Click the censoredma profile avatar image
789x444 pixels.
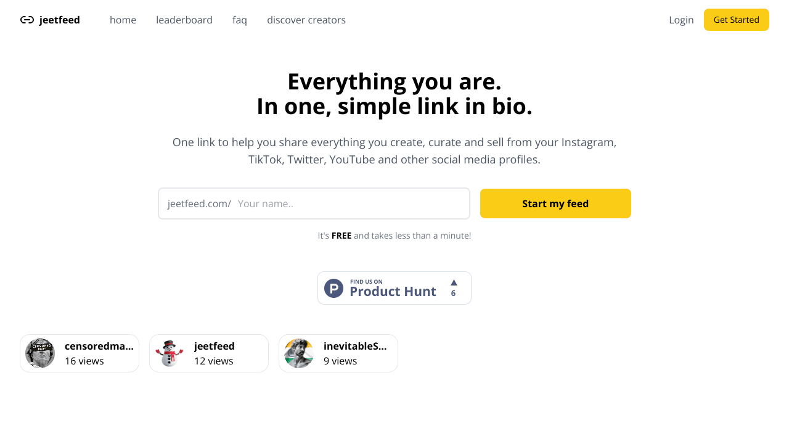pos(40,353)
